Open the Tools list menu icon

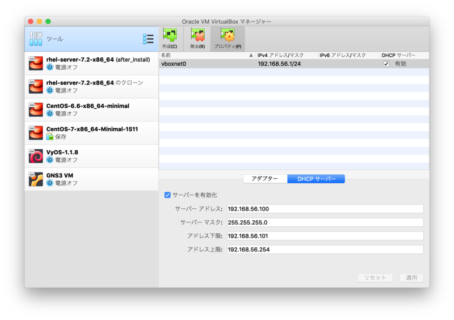coord(148,39)
